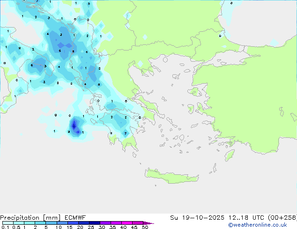This screenshot has height=229, width=297.
Task: Select the 5–10 mm legend swatch
Action: click(52, 223)
